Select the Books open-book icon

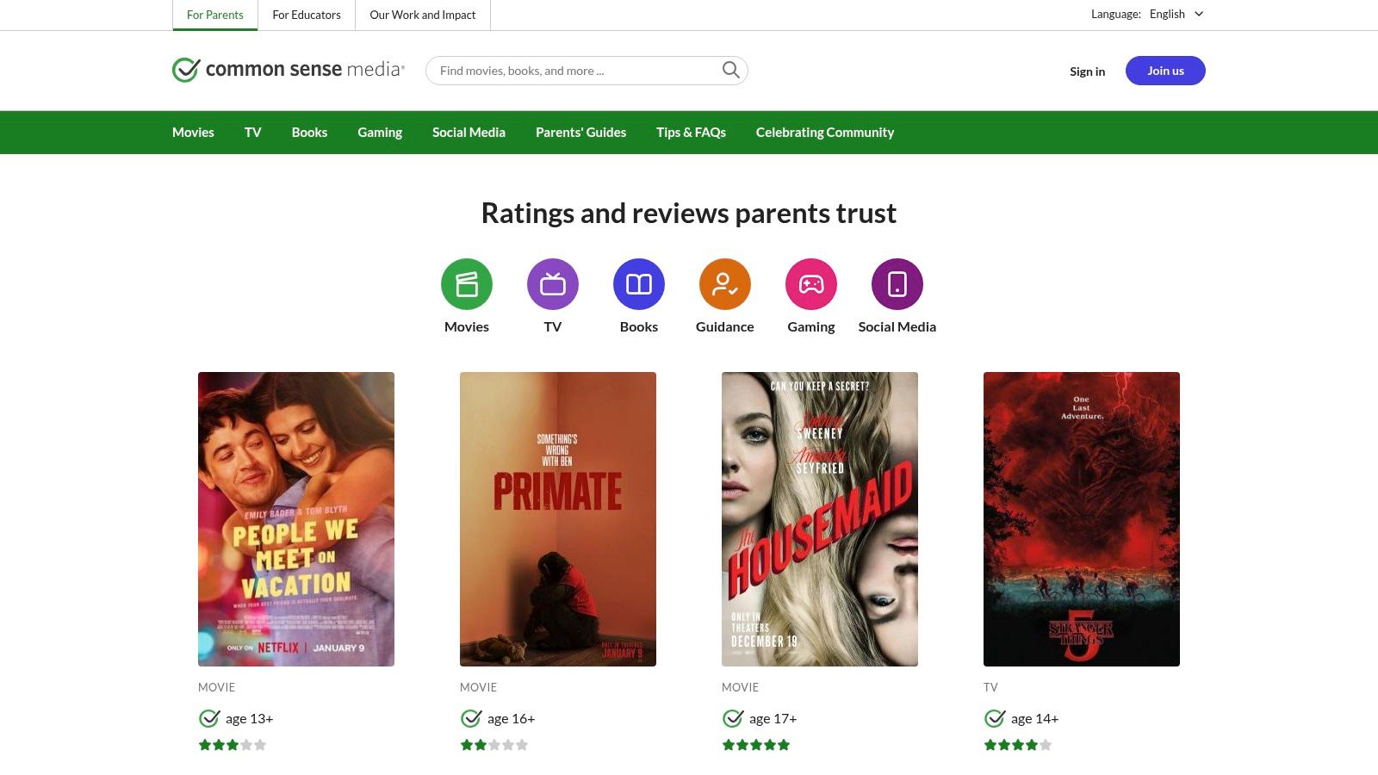(x=639, y=284)
